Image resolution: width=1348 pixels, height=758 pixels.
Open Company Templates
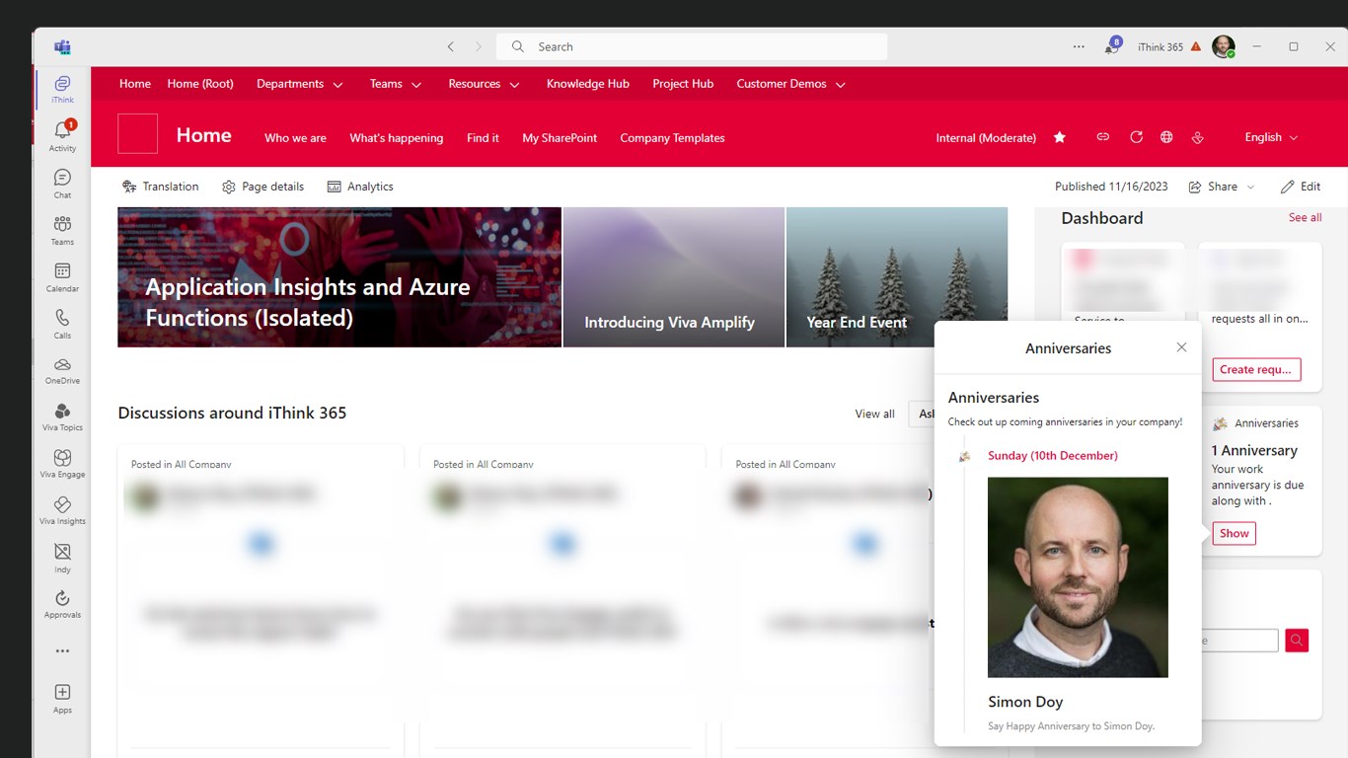[672, 138]
